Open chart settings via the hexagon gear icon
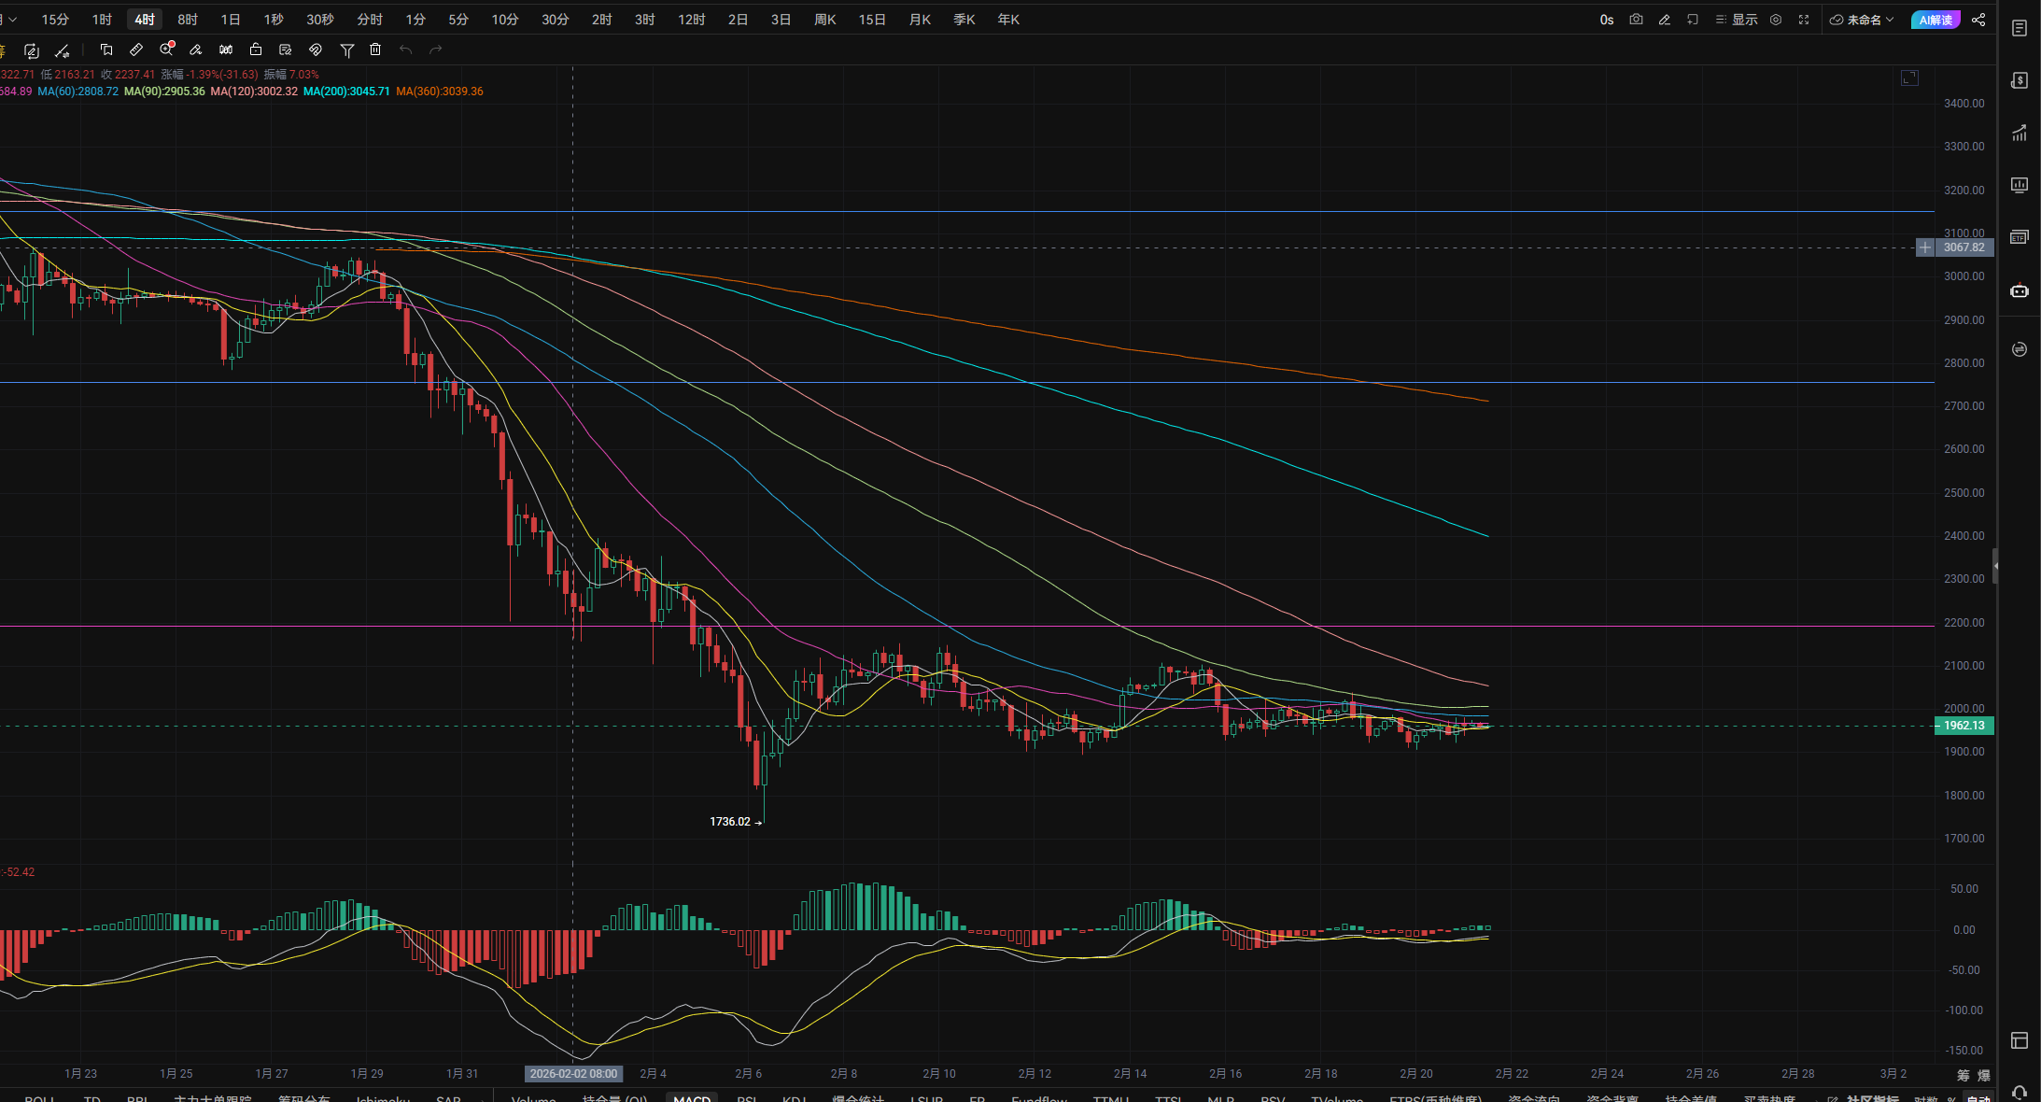The height and width of the screenshot is (1102, 2041). pyautogui.click(x=1776, y=20)
